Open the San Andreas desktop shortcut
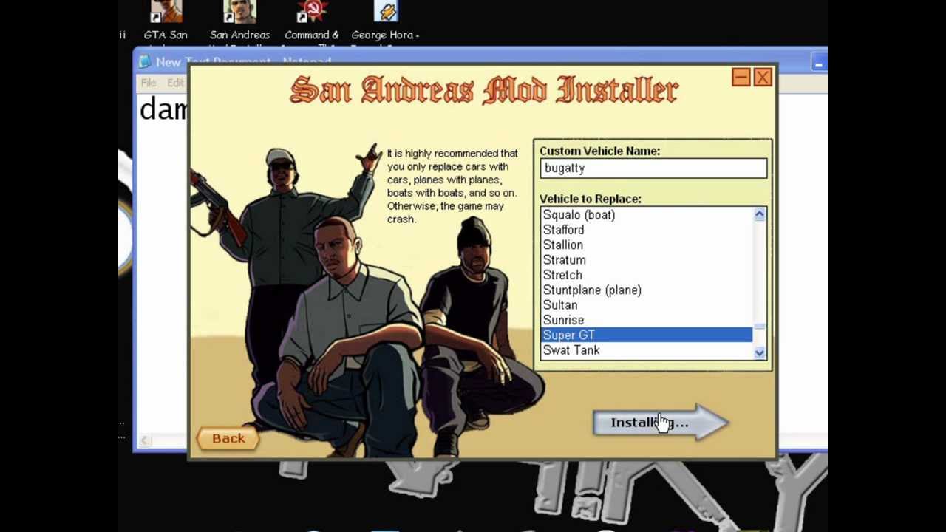 (239, 22)
